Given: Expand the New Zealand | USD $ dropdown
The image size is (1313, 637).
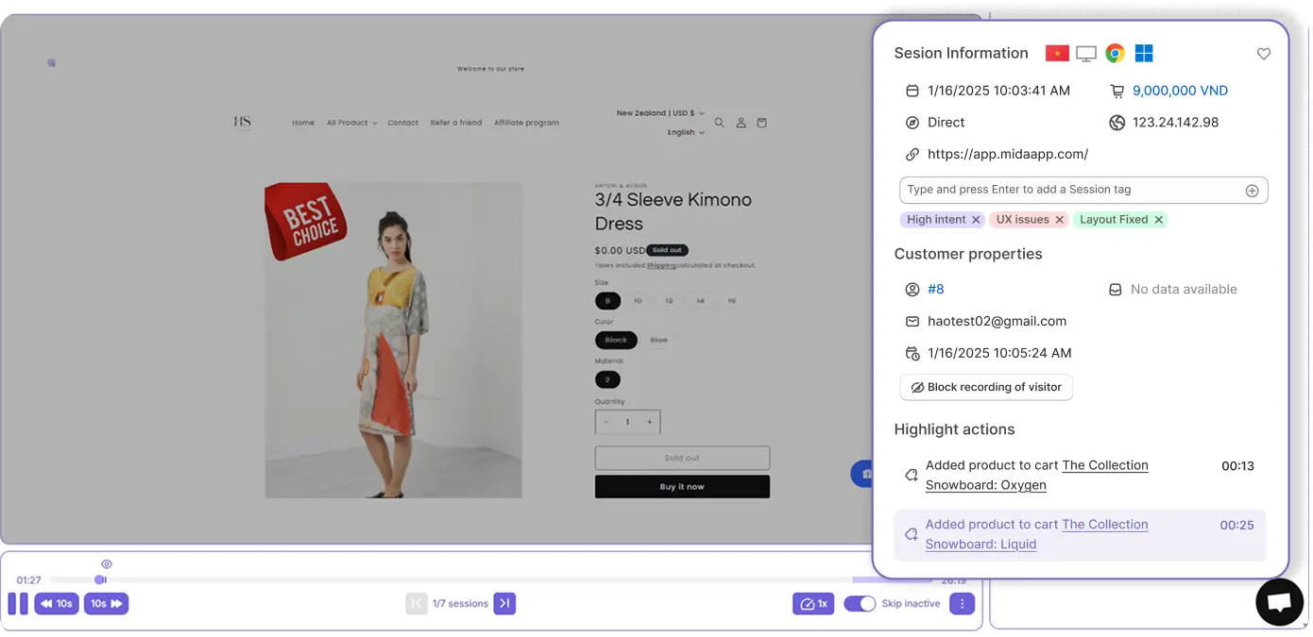Looking at the screenshot, I should pos(659,113).
